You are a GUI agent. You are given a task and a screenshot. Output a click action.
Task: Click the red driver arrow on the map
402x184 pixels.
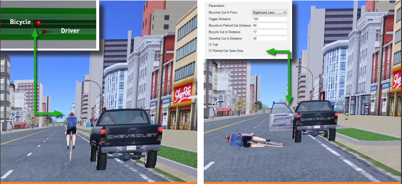coord(47,32)
